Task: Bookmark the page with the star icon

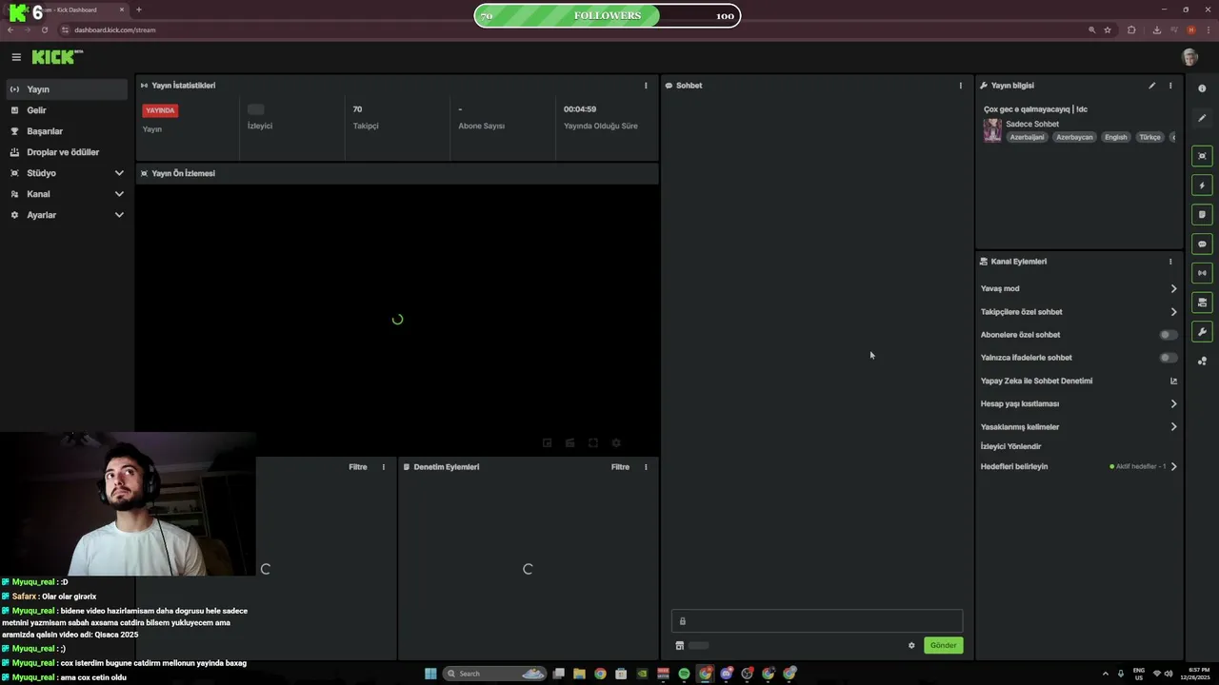Action: coord(1108,29)
